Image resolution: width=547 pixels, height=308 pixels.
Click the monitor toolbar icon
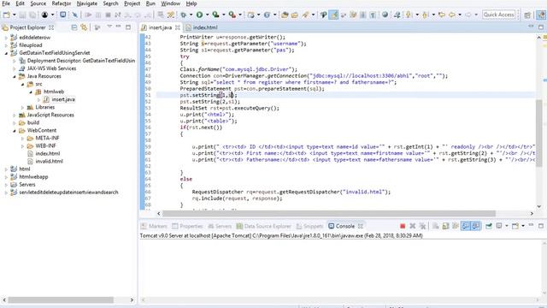tap(62, 15)
